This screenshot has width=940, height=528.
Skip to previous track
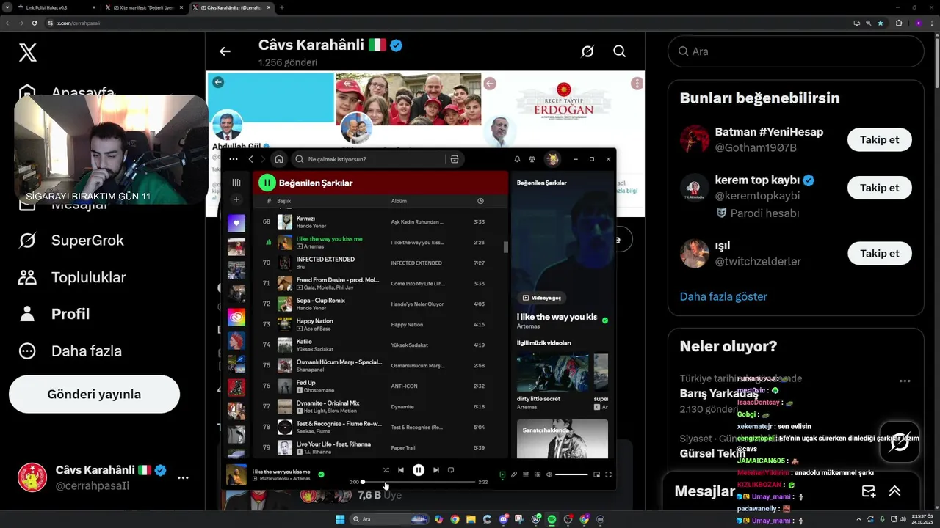(401, 470)
